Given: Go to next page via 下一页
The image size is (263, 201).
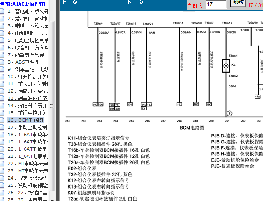Looking at the screenshot, I should [x=135, y=2].
